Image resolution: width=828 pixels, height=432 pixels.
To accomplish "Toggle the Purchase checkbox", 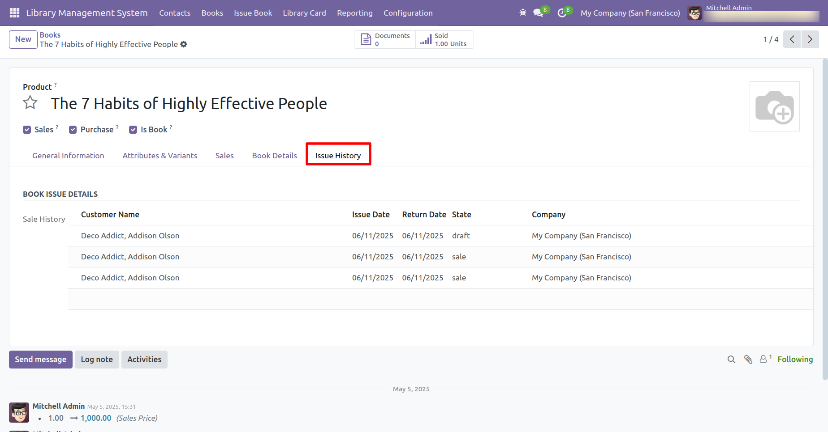I will point(73,130).
